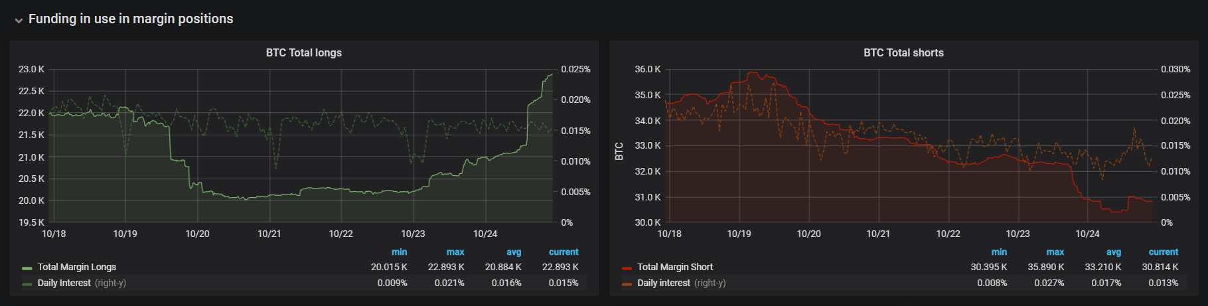This screenshot has height=306, width=1208.
Task: Click the red Total Margin Short color swatch
Action: tap(627, 268)
